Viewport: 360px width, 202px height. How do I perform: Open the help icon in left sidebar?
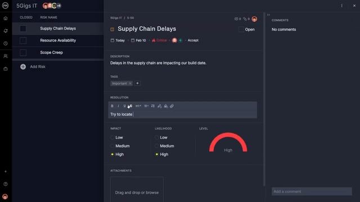(x=6, y=184)
